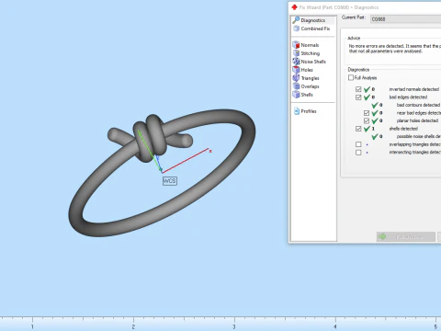Click the red X axis of WCS
Screen dimensions: 441x331
tap(186, 161)
